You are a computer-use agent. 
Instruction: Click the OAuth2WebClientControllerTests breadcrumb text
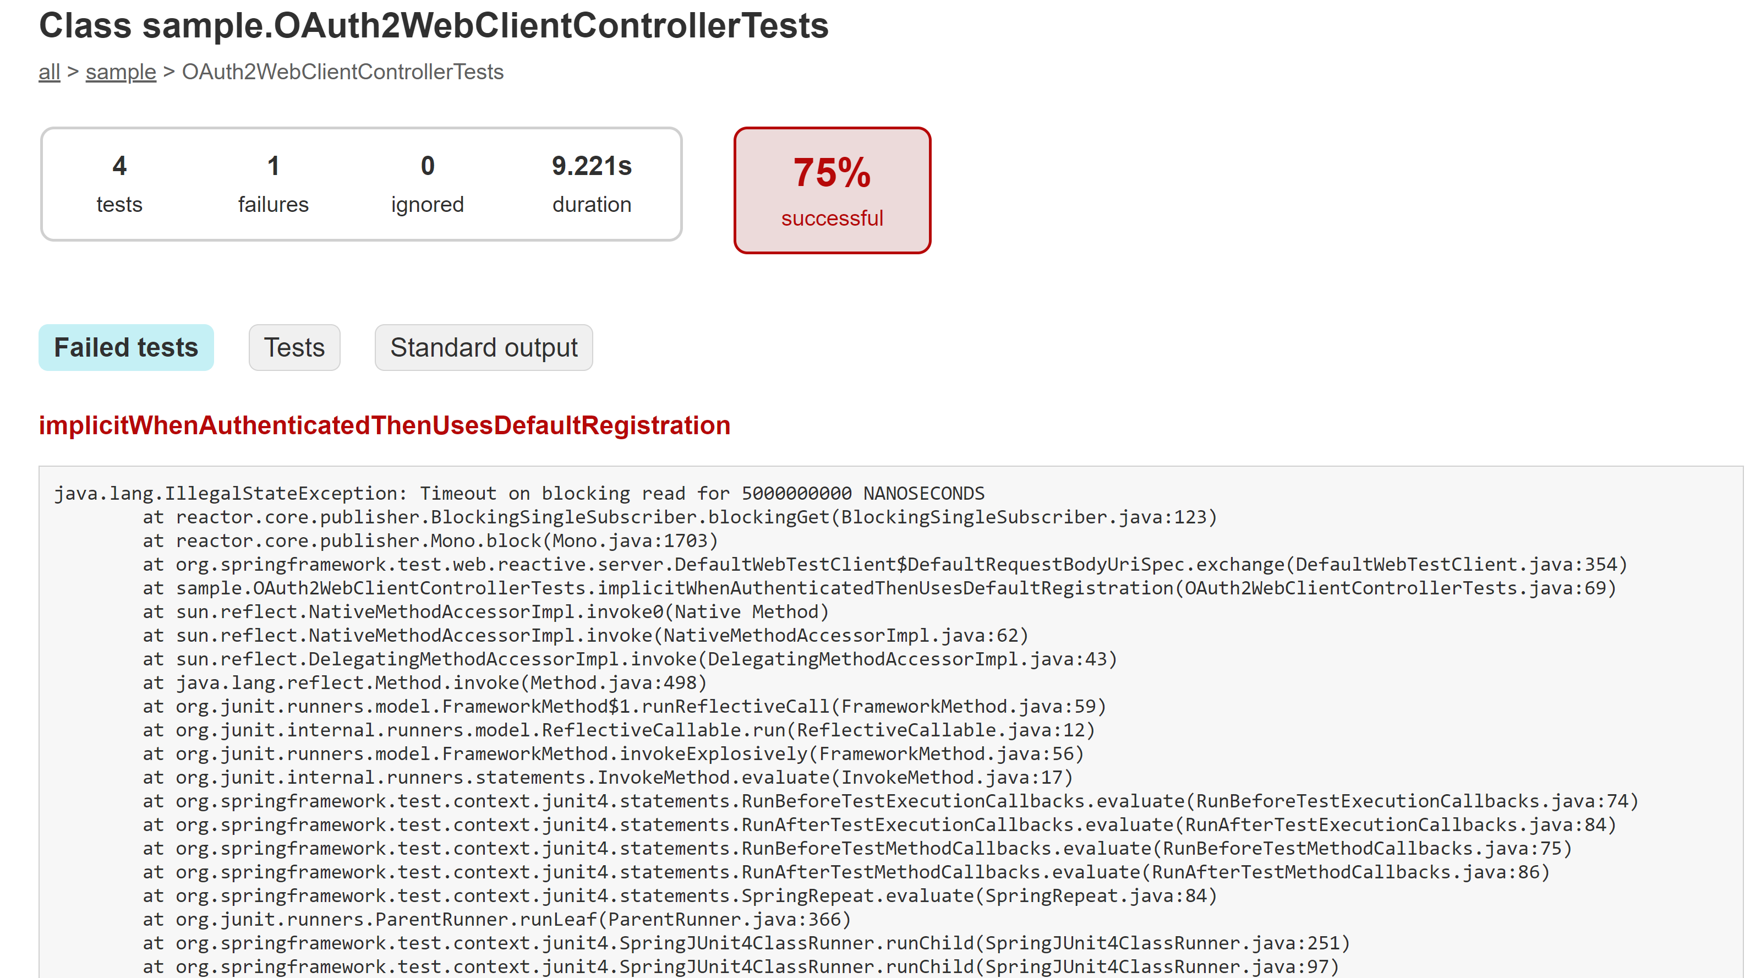342,72
